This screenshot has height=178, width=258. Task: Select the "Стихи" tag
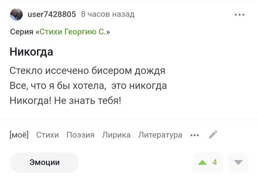point(48,135)
